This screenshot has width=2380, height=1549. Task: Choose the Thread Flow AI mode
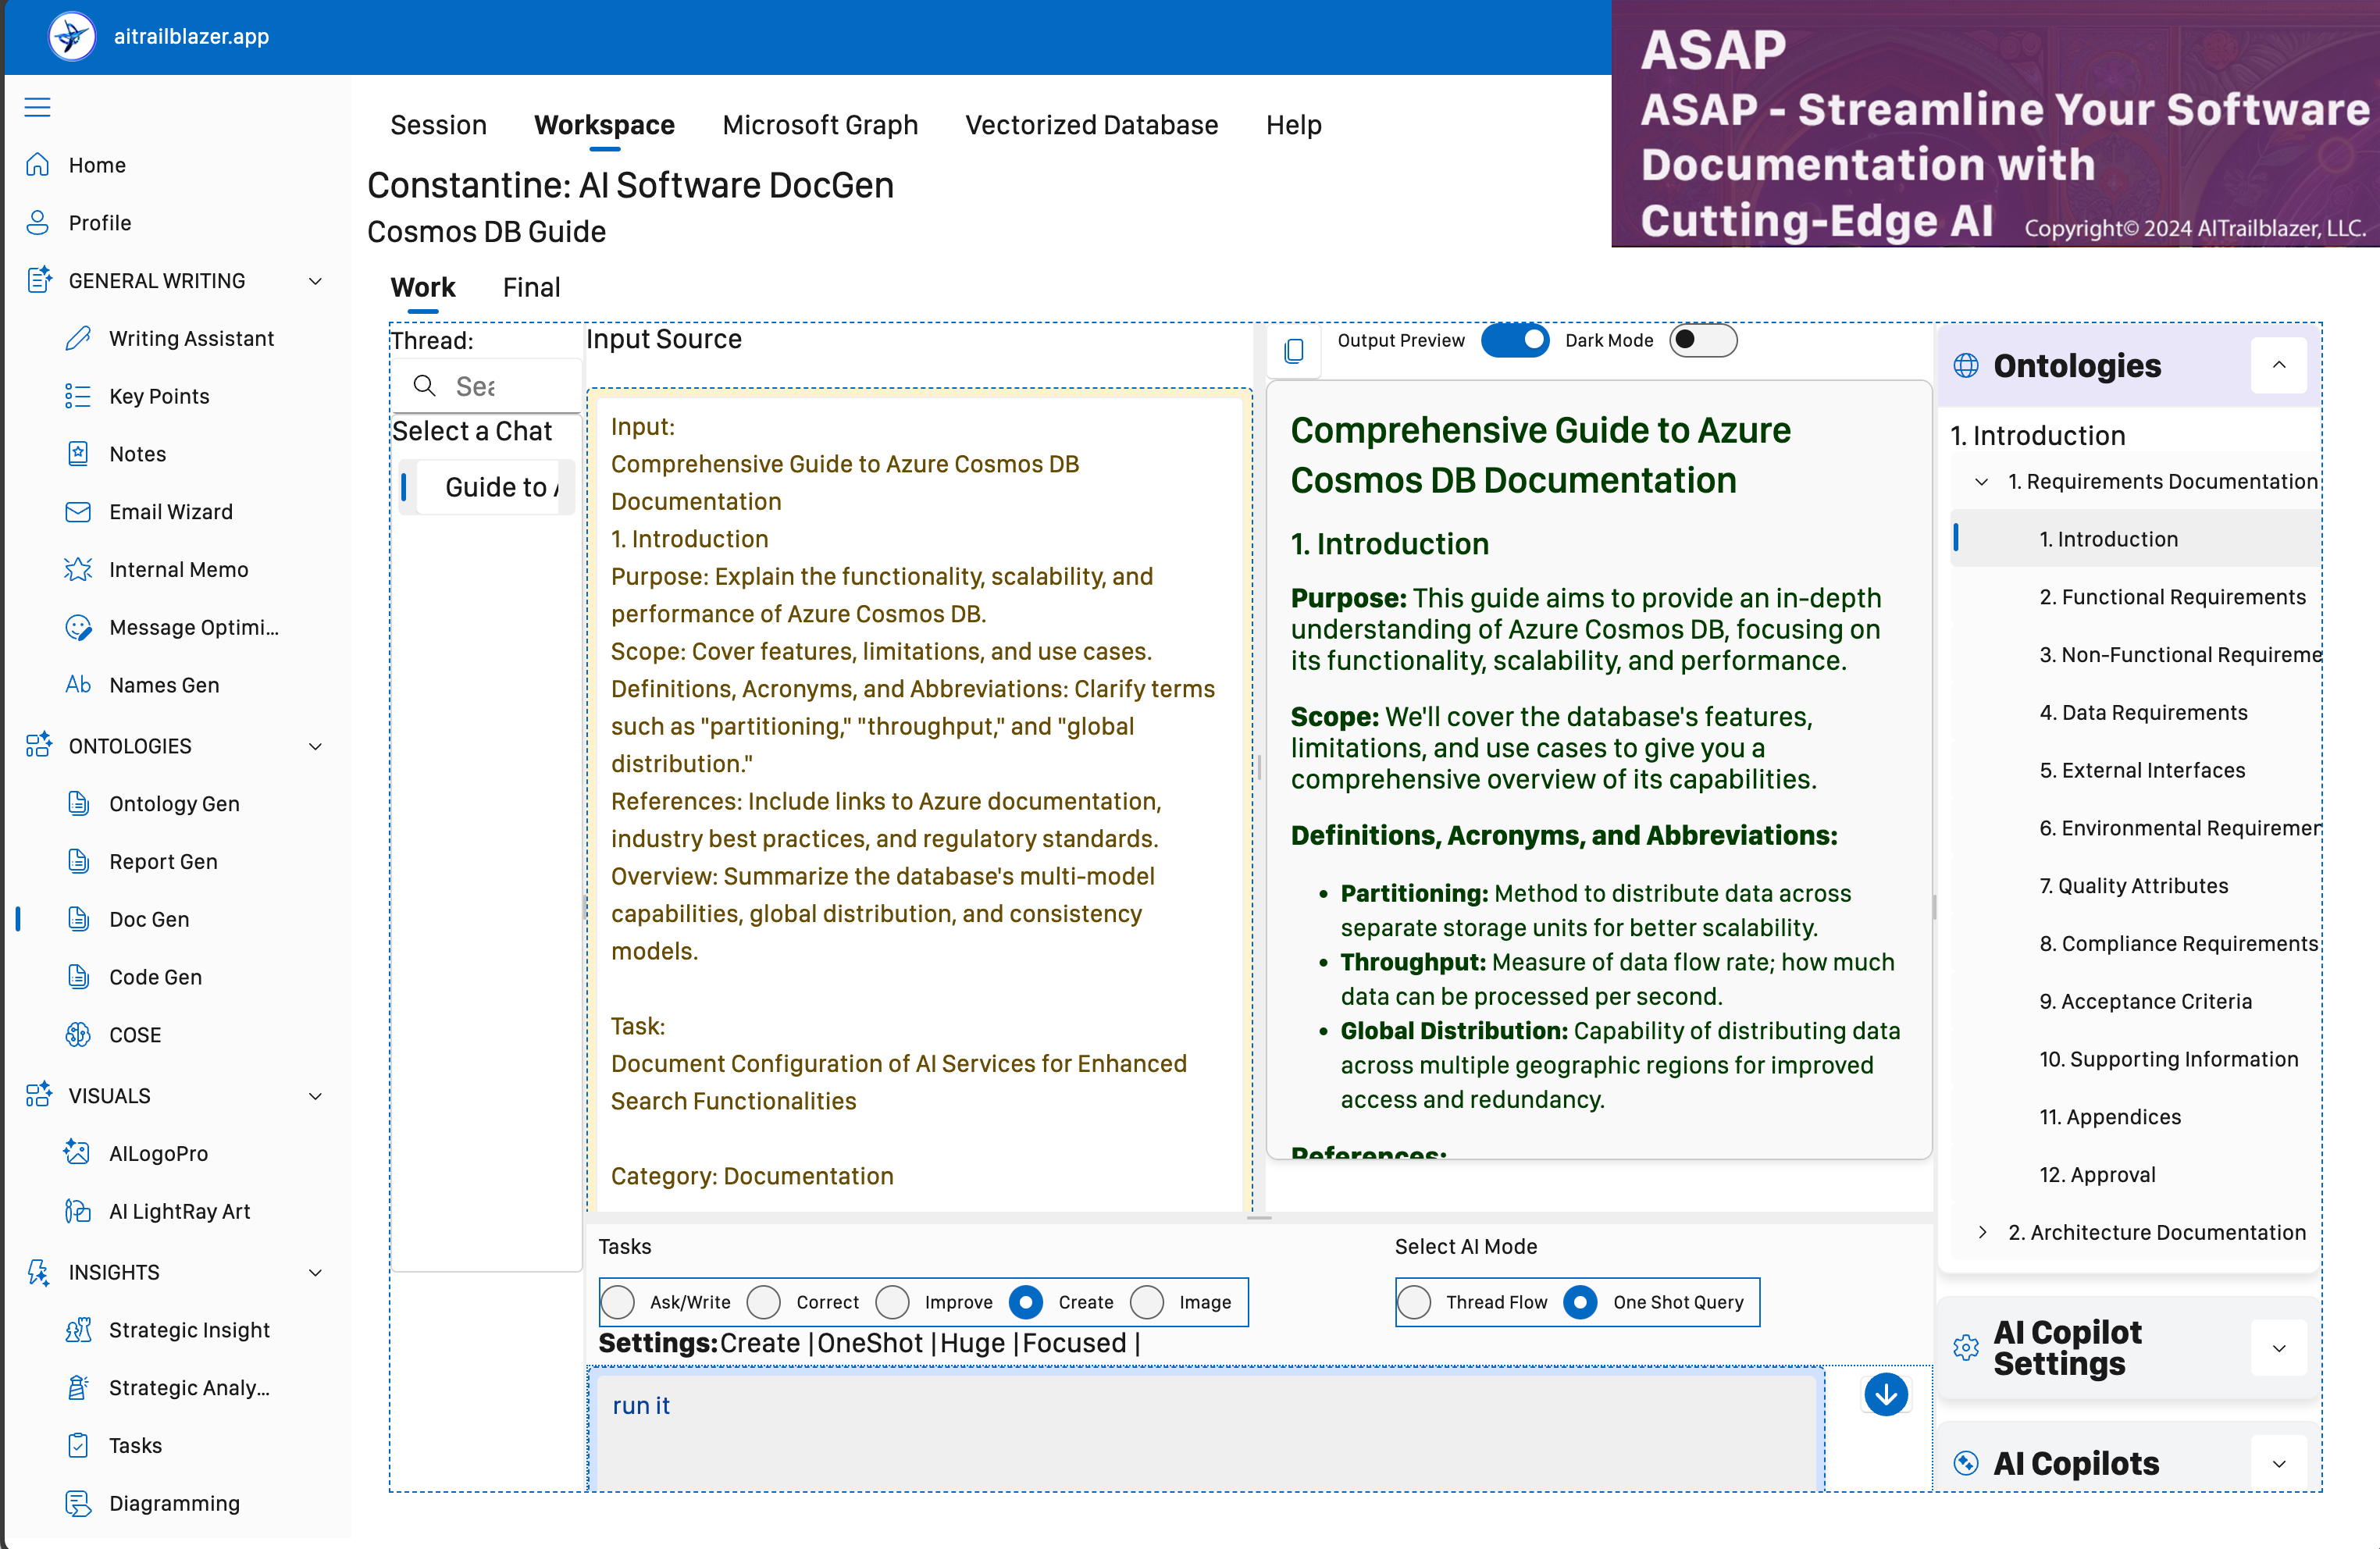(x=1414, y=1301)
